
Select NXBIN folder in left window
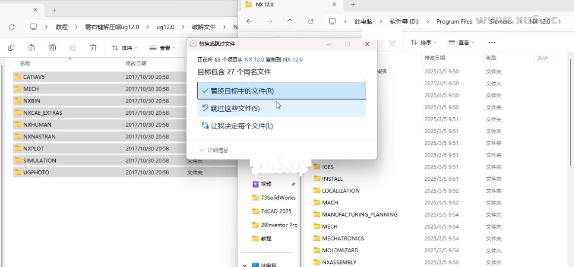coord(124,101)
